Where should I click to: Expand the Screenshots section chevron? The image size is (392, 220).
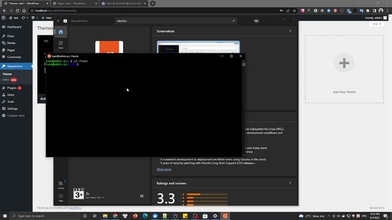(290, 31)
